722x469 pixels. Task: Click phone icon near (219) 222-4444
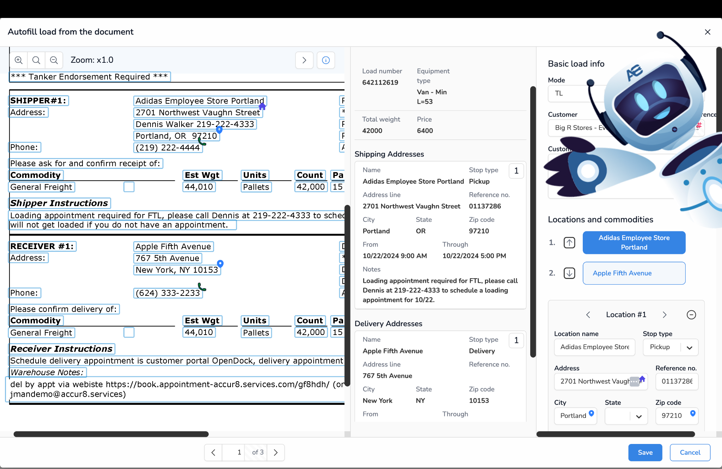(202, 141)
